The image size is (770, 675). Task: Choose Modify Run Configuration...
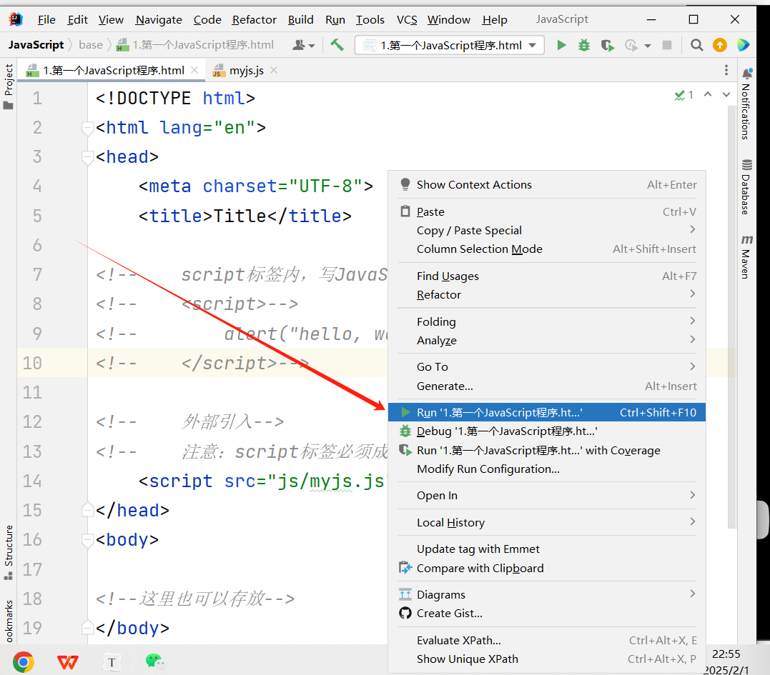point(546,469)
